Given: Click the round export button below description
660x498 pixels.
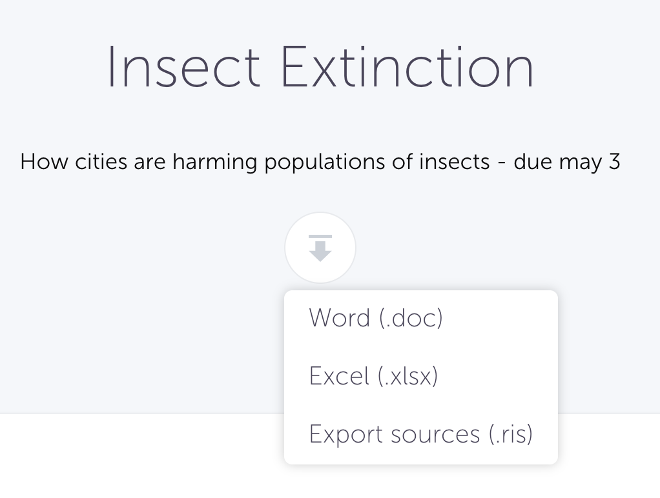Looking at the screenshot, I should (320, 248).
